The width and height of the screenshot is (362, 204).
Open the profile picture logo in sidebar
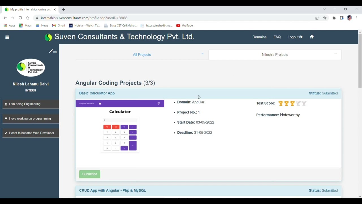click(31, 67)
